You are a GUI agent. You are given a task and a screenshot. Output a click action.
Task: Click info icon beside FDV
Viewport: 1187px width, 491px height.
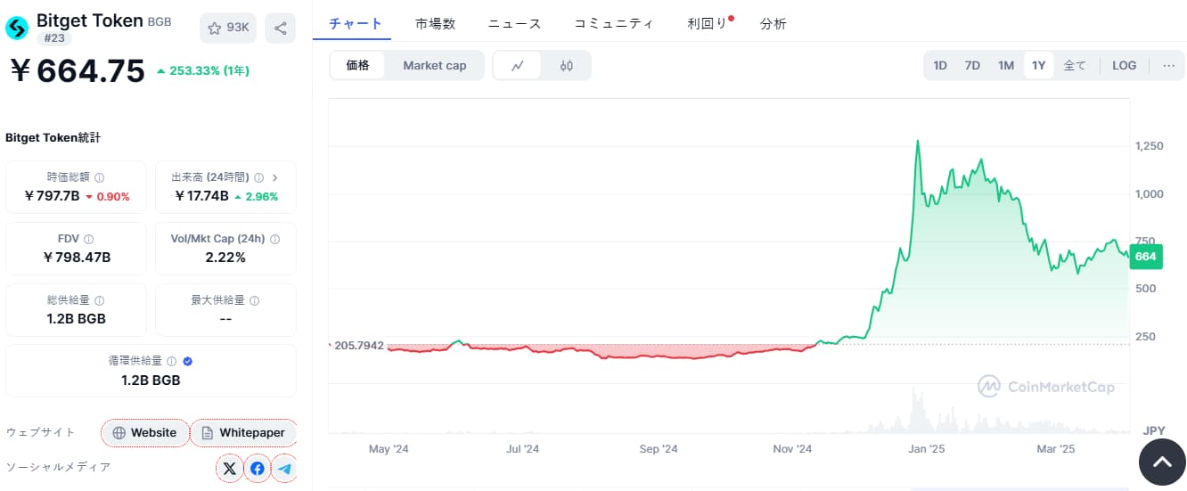pyautogui.click(x=89, y=239)
